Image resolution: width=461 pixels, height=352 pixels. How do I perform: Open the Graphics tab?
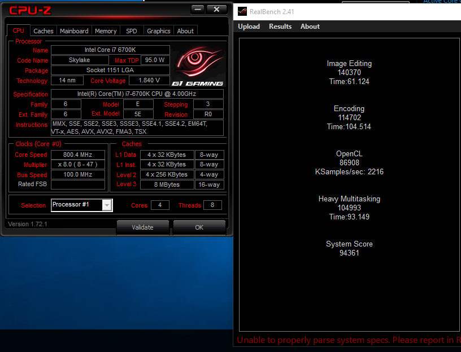[158, 31]
